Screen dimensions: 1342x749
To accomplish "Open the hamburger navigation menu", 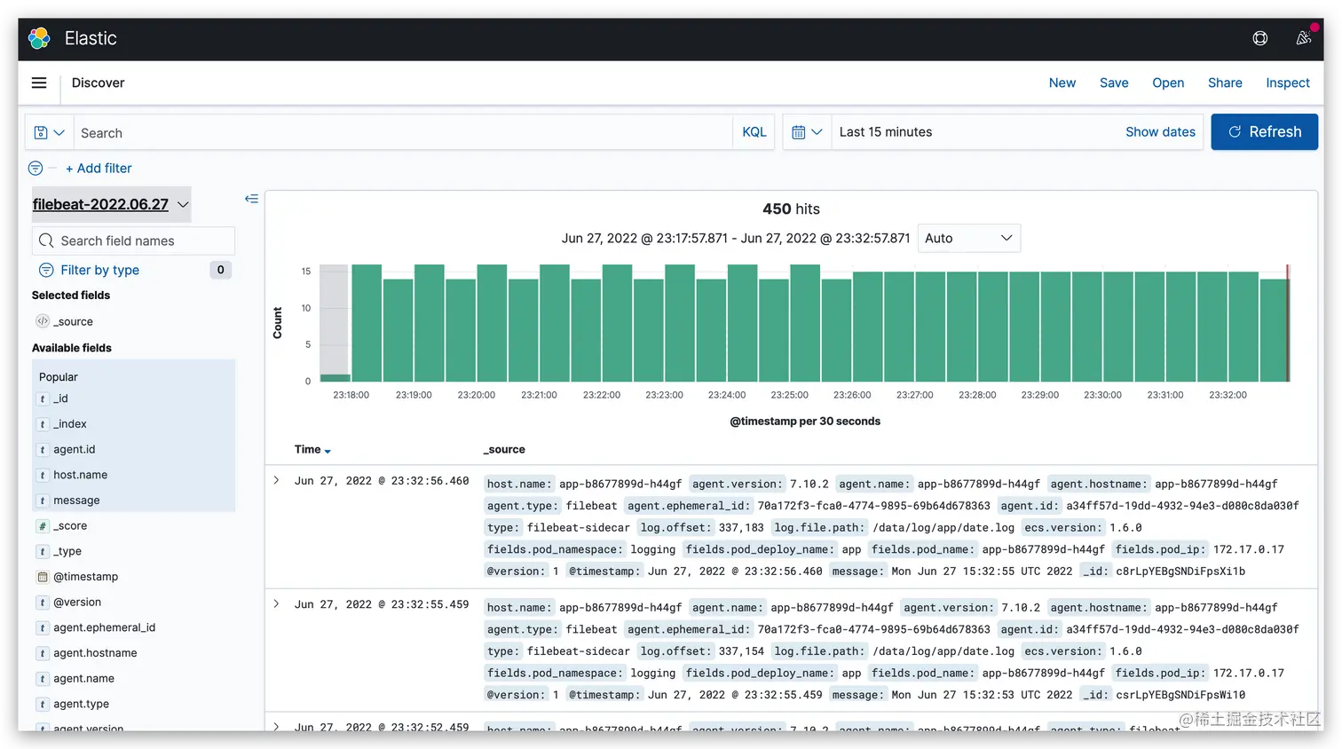I will click(39, 83).
